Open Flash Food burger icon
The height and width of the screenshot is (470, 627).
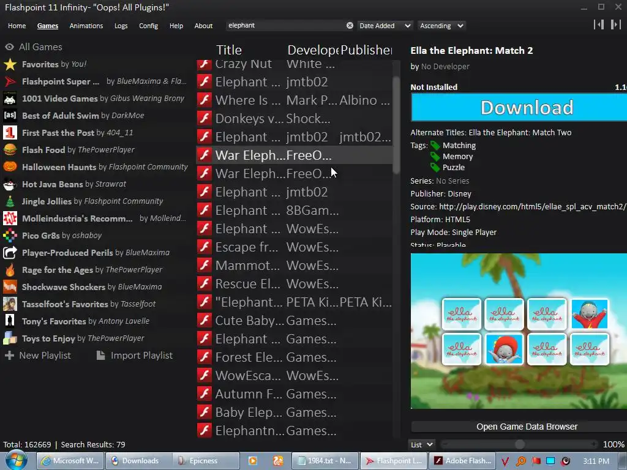(x=10, y=150)
